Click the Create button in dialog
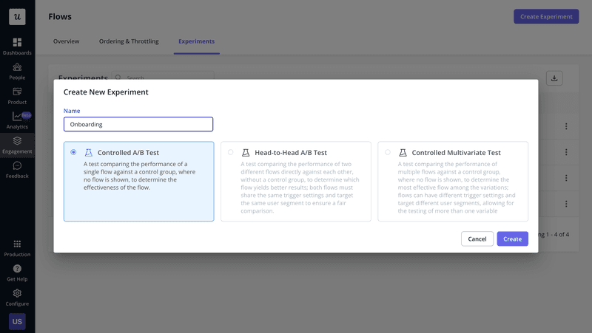This screenshot has width=592, height=333. click(x=512, y=238)
